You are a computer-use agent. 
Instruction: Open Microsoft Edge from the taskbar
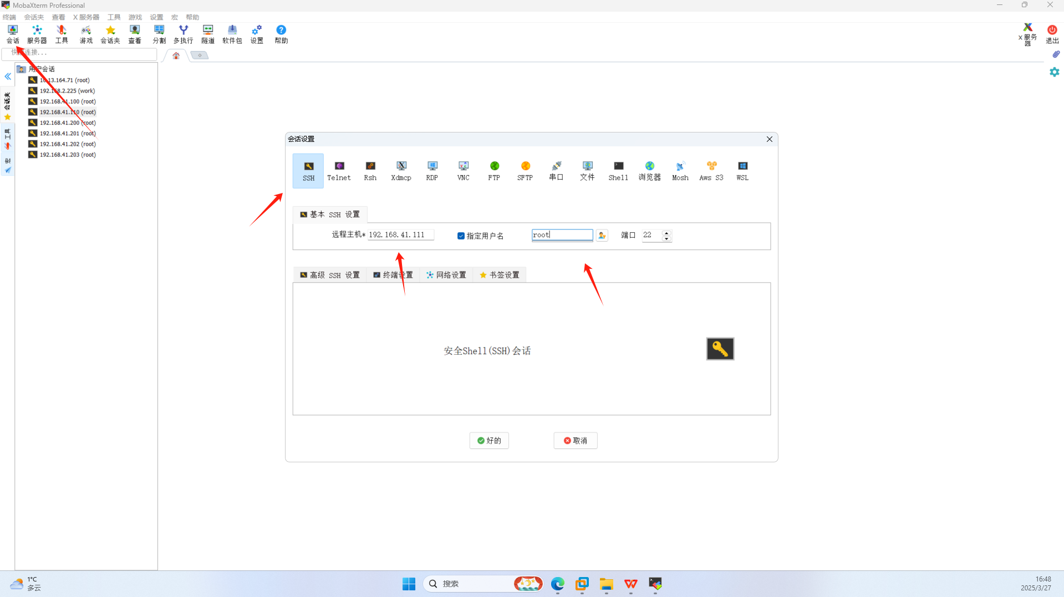point(557,584)
